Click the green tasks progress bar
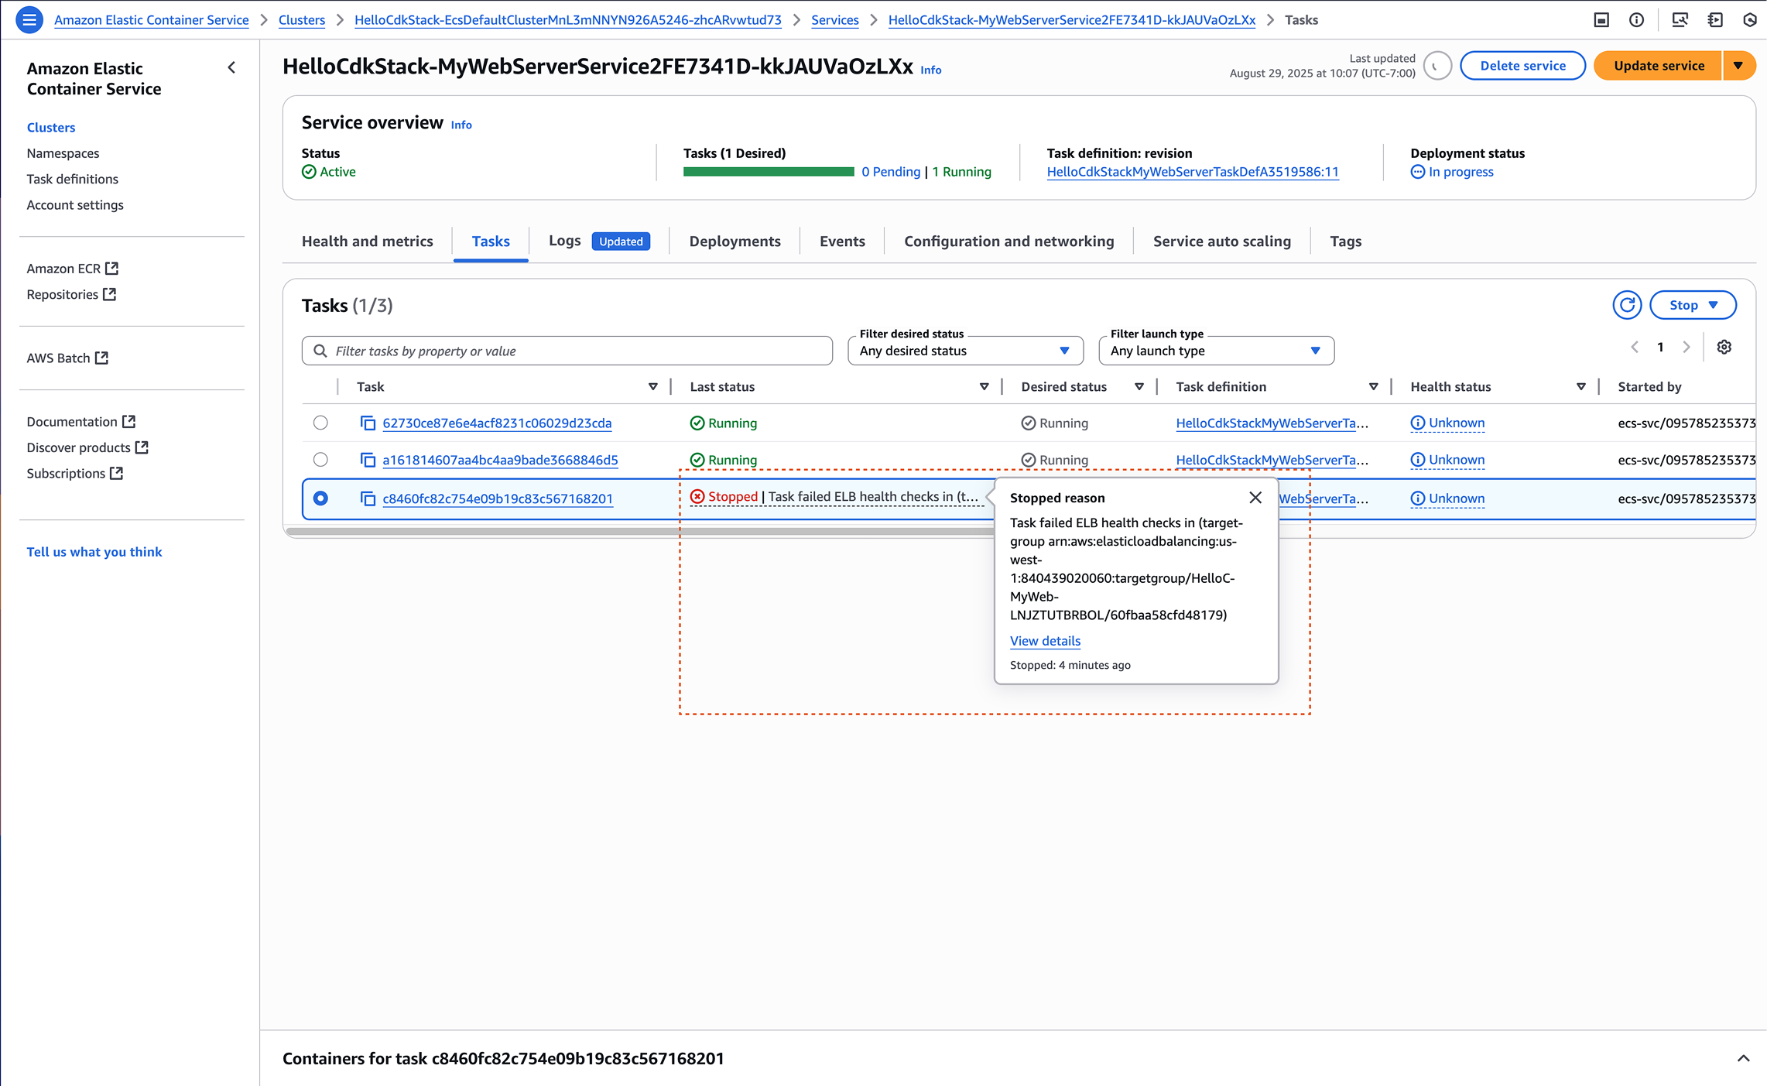1767x1086 pixels. [769, 172]
